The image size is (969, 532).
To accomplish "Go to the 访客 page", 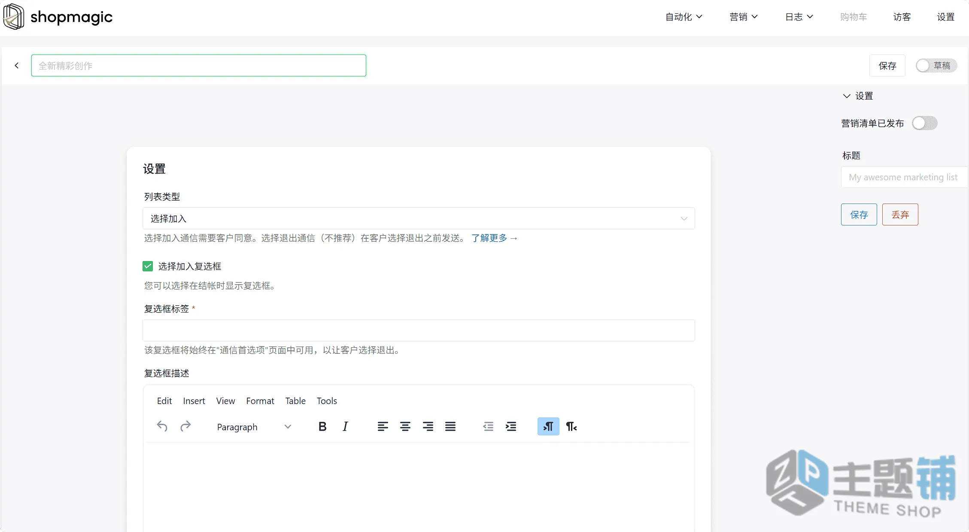I will pyautogui.click(x=902, y=17).
